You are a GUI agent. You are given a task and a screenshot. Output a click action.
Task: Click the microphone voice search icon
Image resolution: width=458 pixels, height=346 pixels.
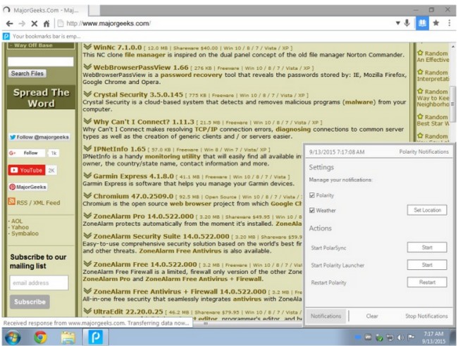pos(407,23)
